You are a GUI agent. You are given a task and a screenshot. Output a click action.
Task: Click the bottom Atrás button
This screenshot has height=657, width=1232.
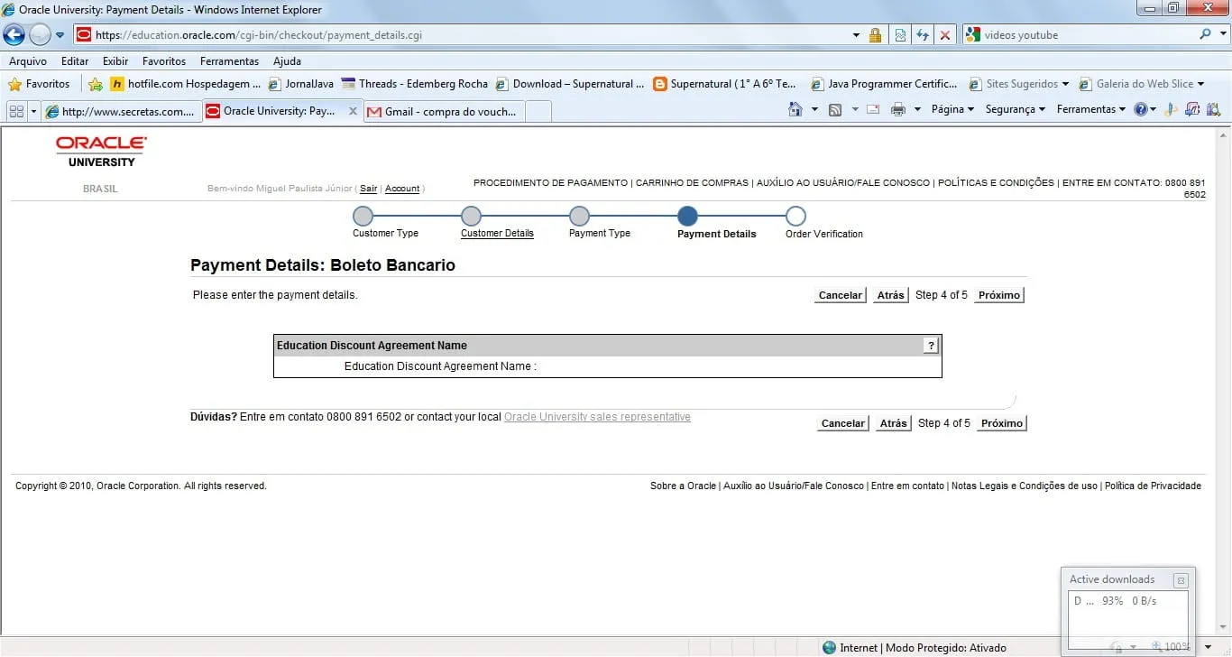click(894, 423)
